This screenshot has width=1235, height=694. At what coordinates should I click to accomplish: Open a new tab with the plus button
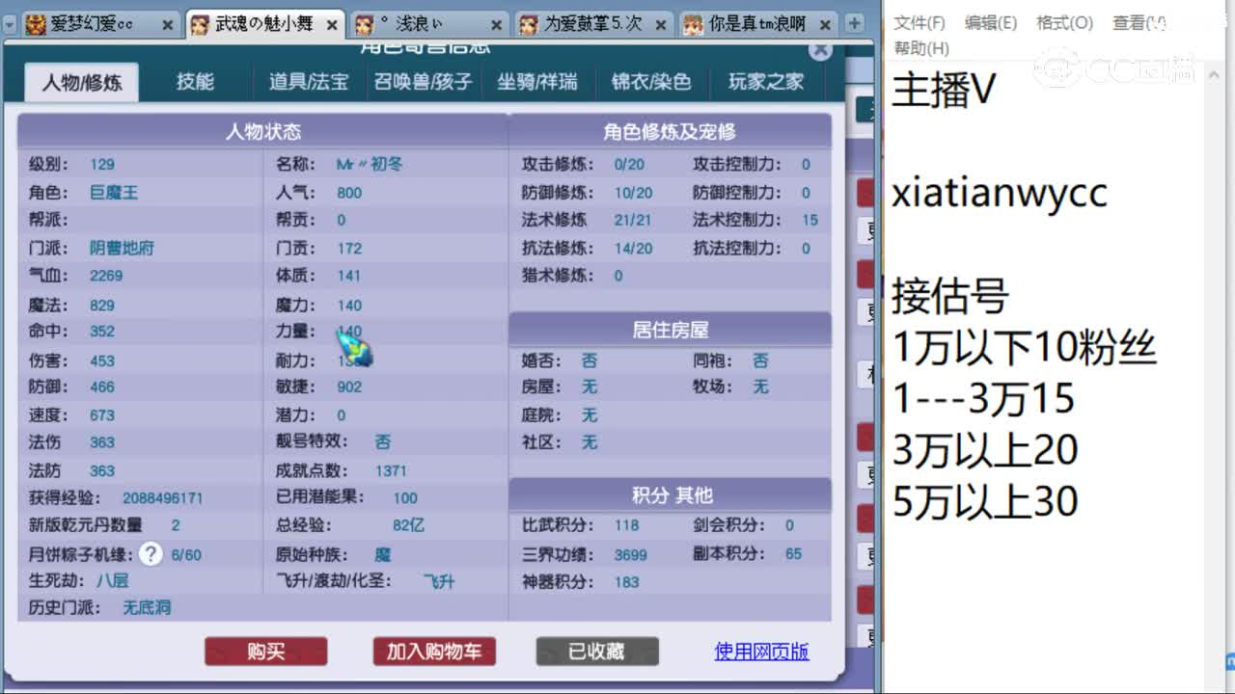click(x=855, y=24)
